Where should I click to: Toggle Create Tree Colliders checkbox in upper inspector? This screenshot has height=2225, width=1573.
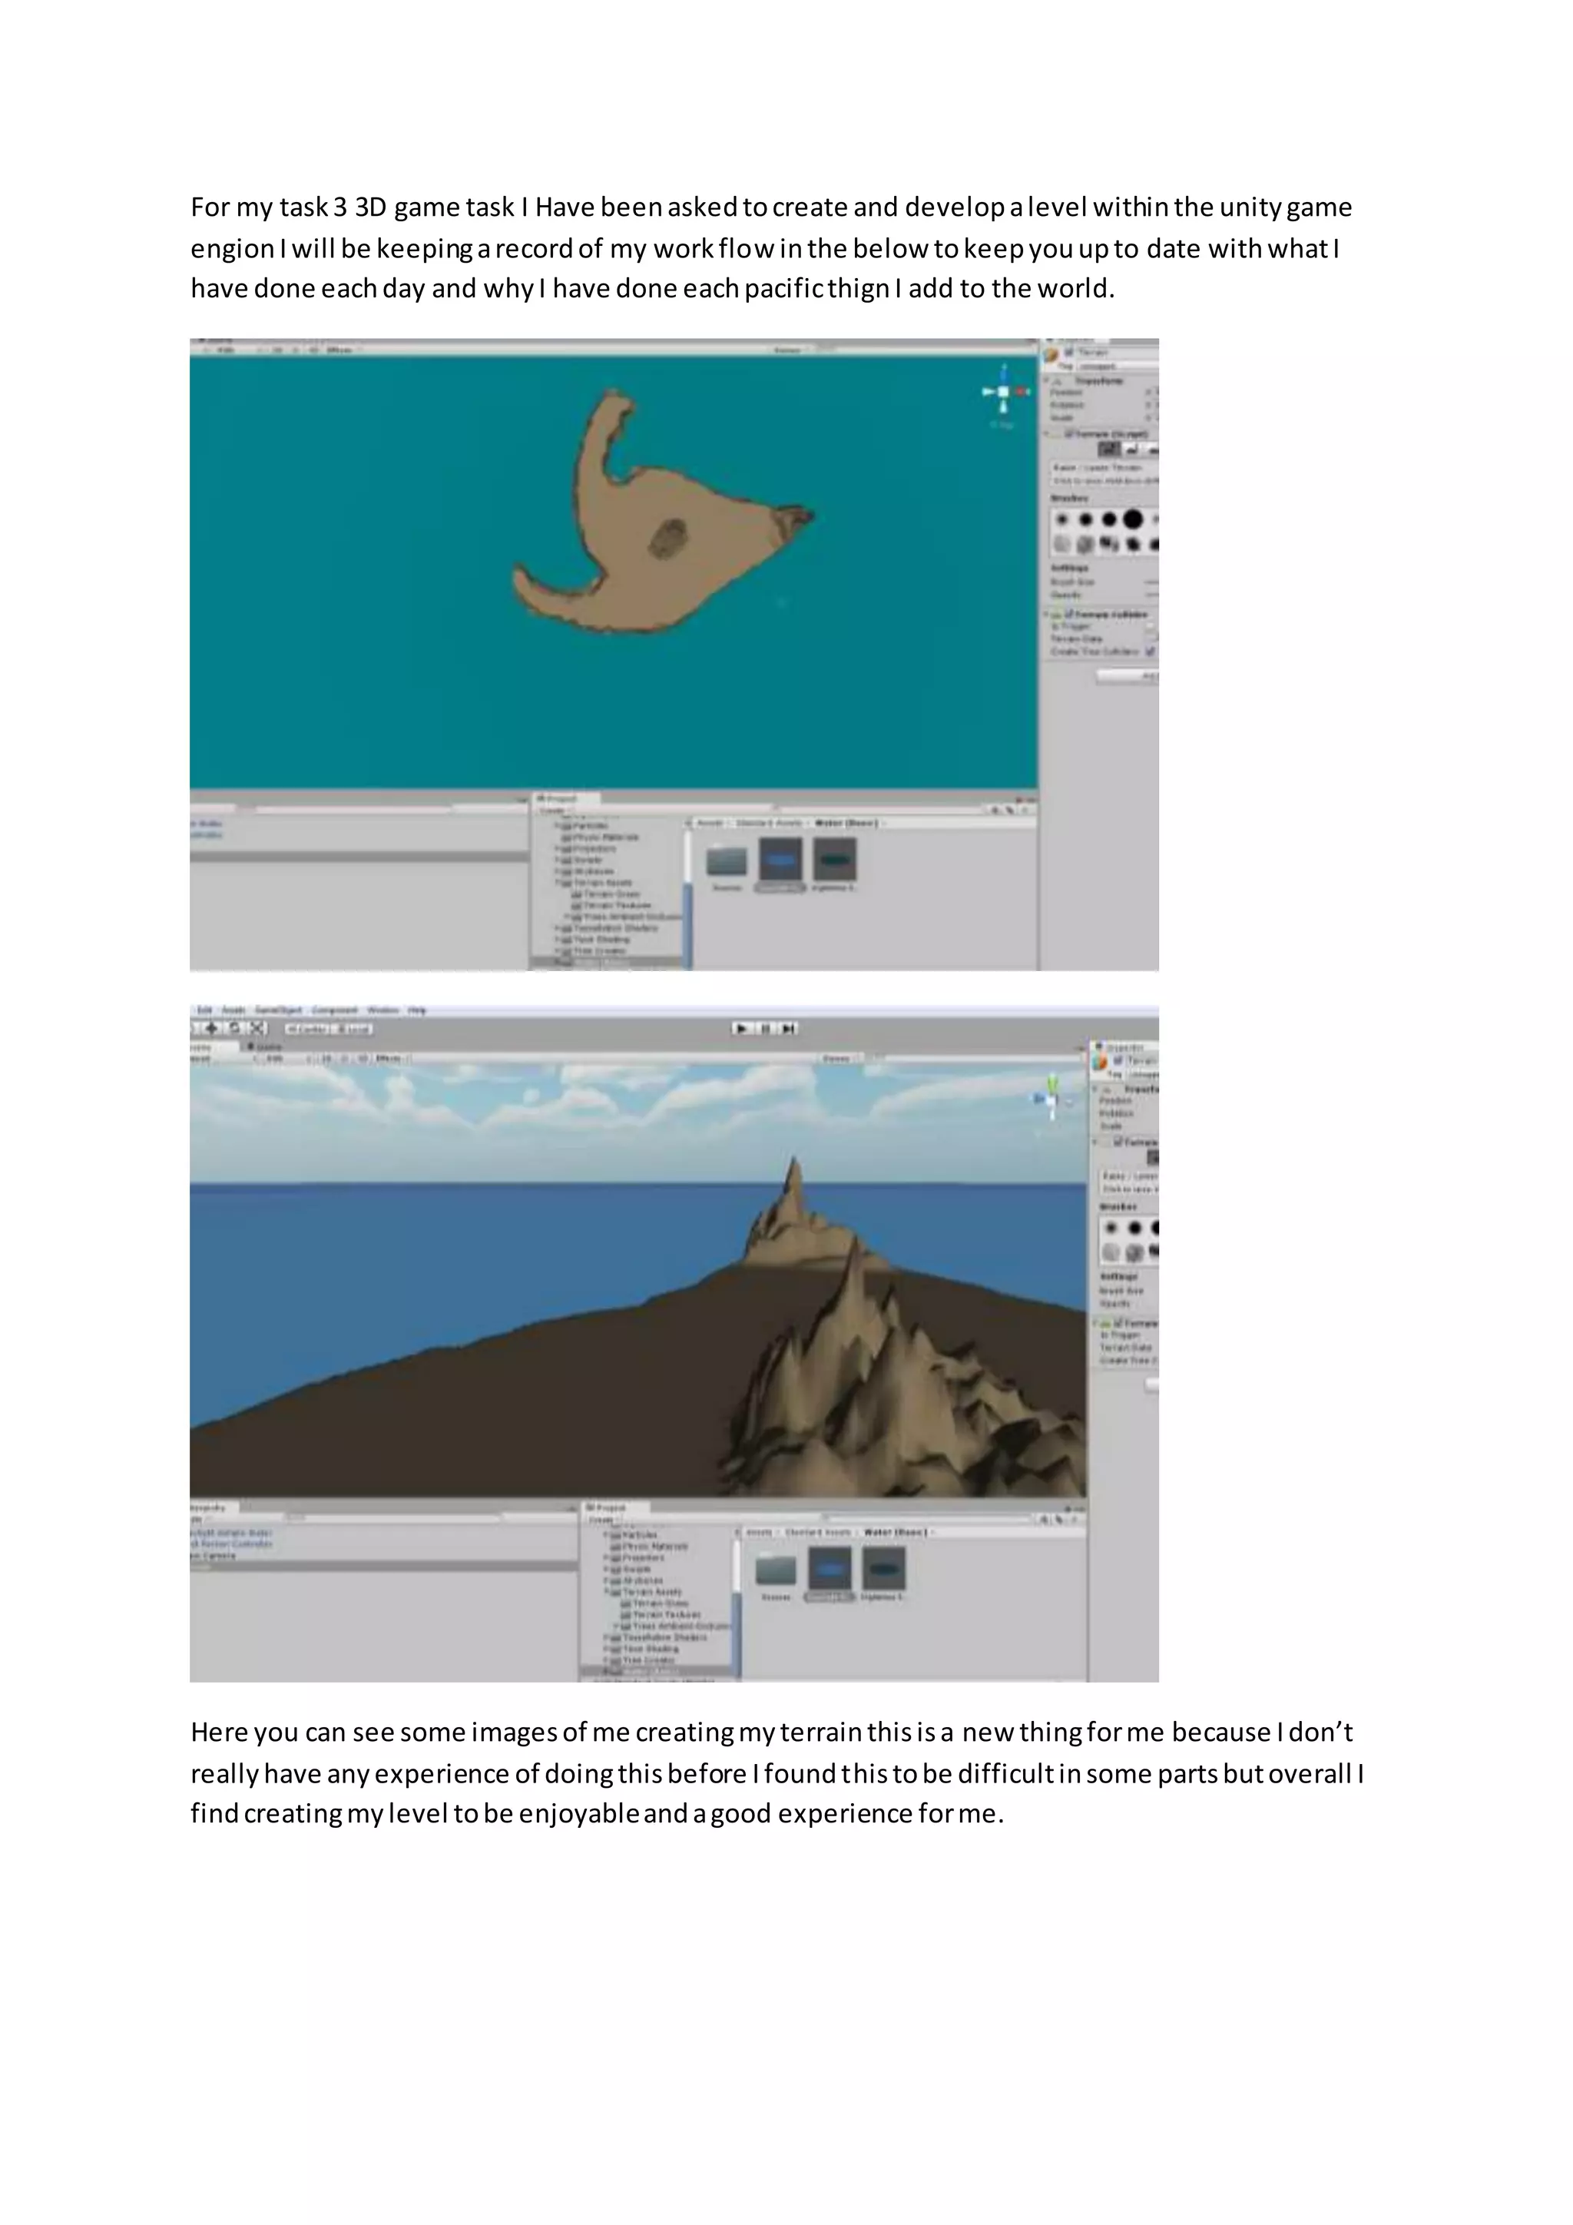point(1150,652)
